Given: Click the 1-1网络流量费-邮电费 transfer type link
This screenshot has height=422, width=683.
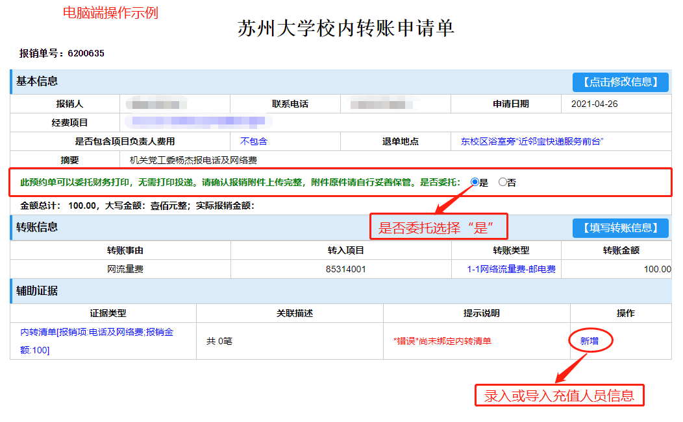Looking at the screenshot, I should 511,269.
